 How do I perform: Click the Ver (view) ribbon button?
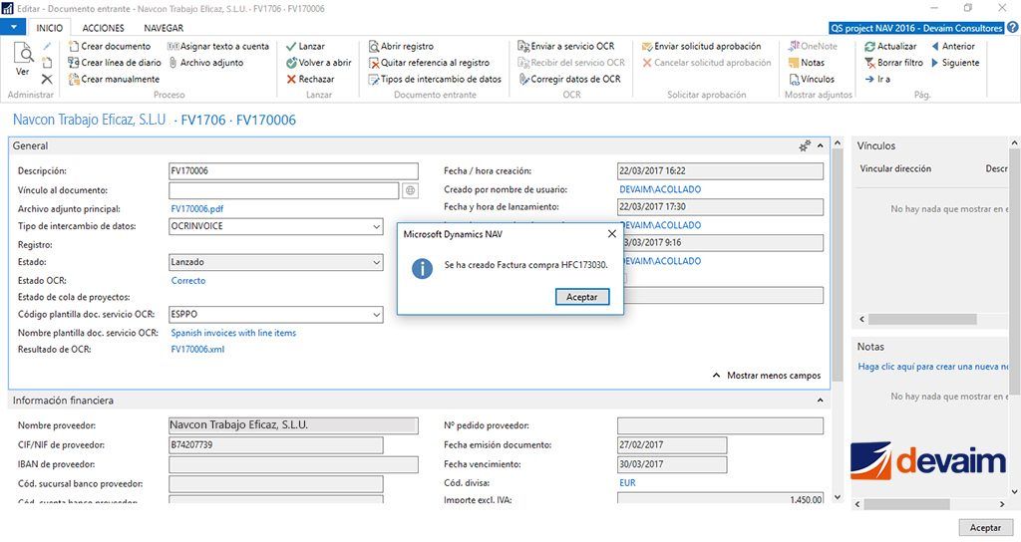(23, 60)
